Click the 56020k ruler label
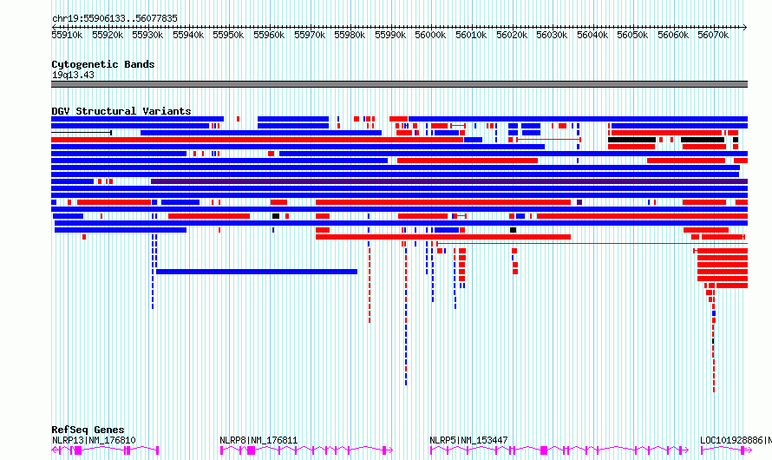The height and width of the screenshot is (460, 772). tap(512, 35)
